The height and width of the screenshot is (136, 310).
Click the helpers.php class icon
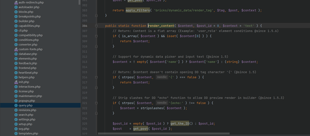click(x=16, y=77)
